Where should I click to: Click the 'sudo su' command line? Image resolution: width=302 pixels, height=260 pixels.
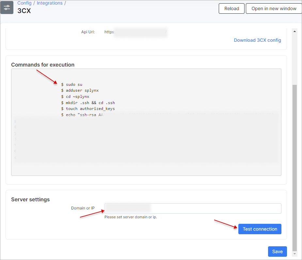click(x=72, y=84)
